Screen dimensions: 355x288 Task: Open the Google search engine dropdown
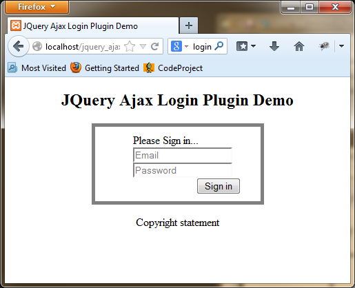coord(180,46)
